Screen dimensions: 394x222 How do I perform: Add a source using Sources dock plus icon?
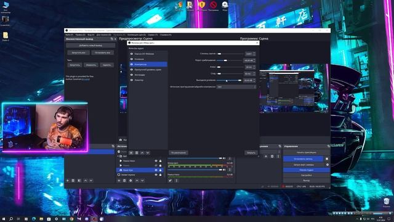tap(119, 181)
